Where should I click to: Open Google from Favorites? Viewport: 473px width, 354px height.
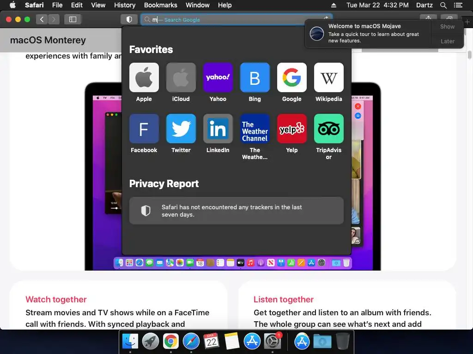(x=292, y=77)
